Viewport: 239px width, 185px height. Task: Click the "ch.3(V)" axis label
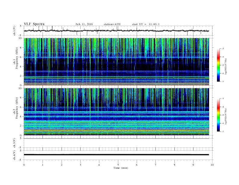(14, 143)
